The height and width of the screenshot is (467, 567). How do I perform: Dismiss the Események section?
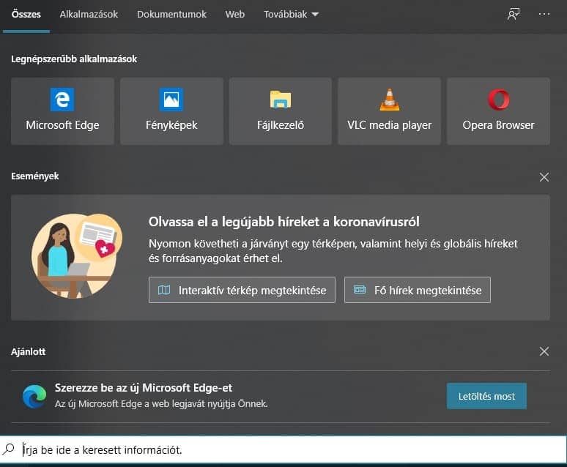click(x=544, y=177)
